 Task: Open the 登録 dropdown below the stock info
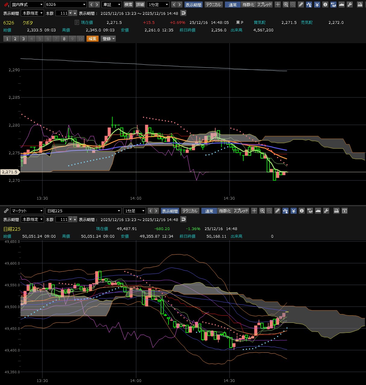[108, 39]
